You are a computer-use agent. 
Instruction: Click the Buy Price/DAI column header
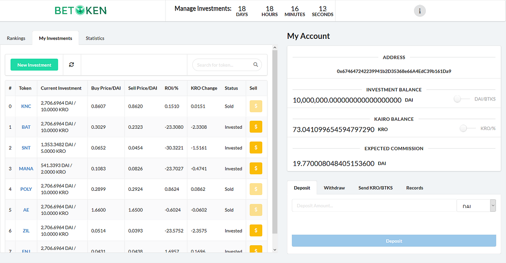click(106, 88)
